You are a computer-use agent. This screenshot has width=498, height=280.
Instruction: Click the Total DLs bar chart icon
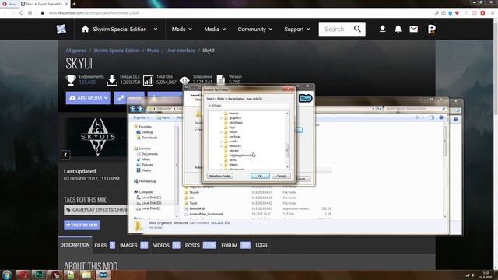148,80
